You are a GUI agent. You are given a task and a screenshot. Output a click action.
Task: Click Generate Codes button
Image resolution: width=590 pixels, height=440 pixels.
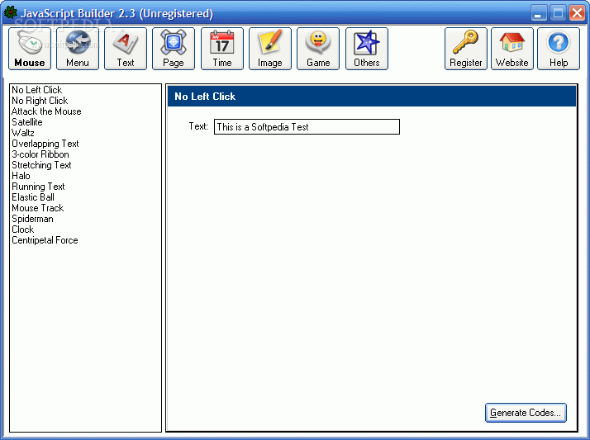[526, 413]
